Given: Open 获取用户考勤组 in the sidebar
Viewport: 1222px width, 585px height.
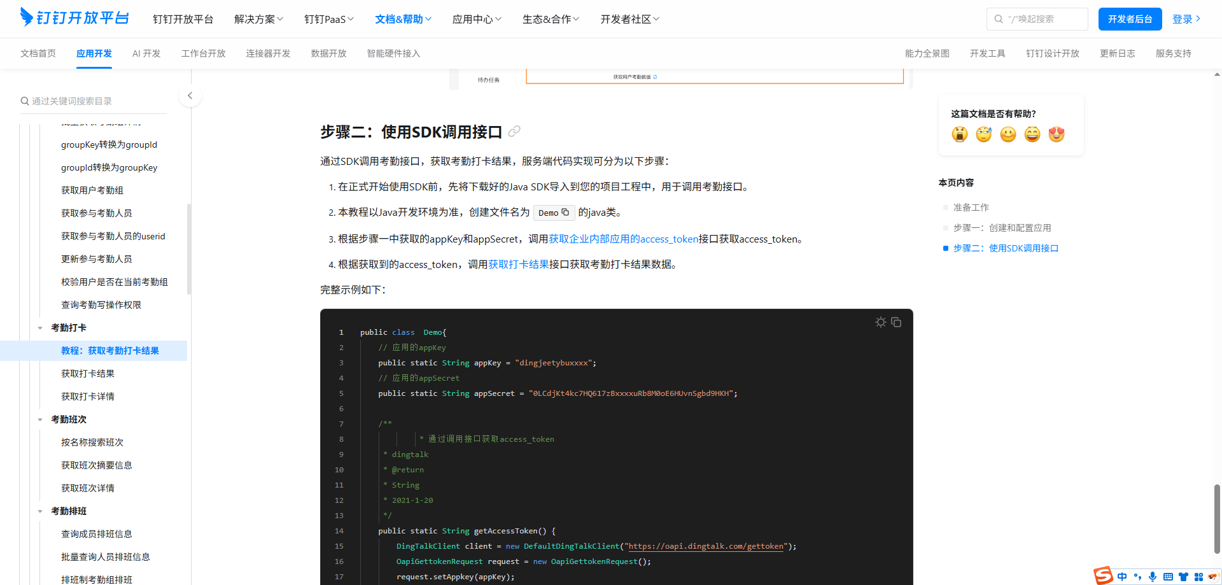Looking at the screenshot, I should (x=92, y=190).
